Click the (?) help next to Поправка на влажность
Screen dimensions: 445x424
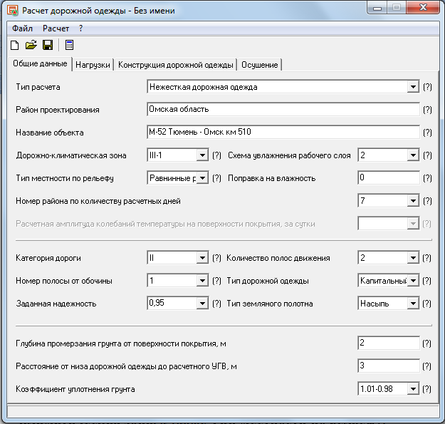pyautogui.click(x=427, y=178)
